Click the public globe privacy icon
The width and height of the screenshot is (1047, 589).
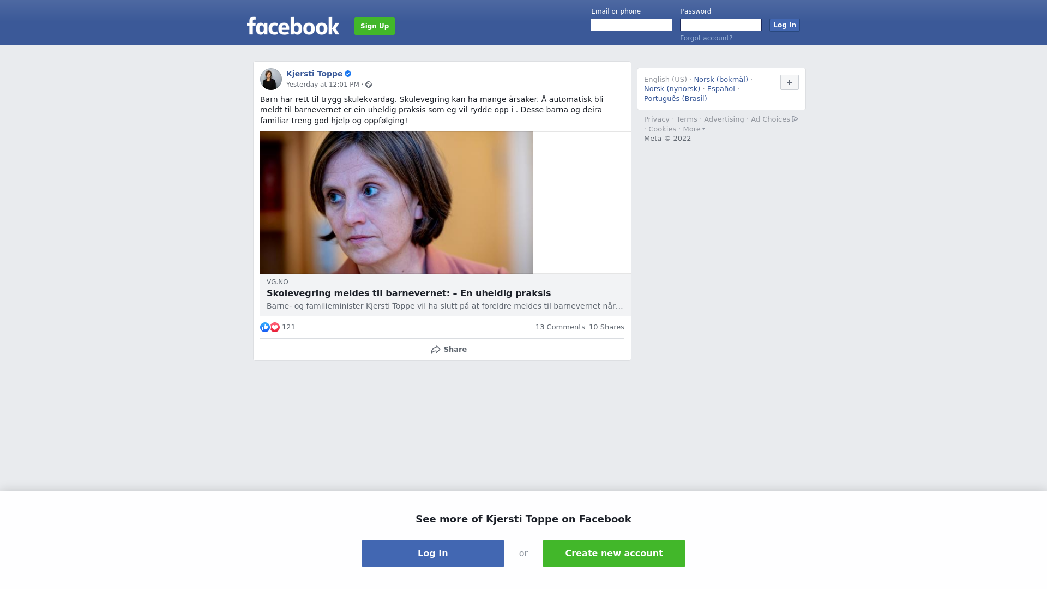pyautogui.click(x=369, y=85)
